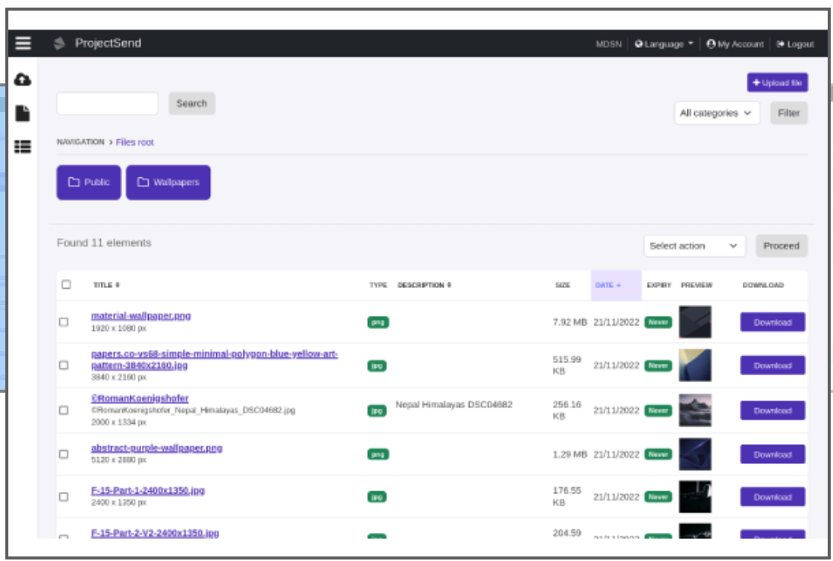This screenshot has width=833, height=561.
Task: Open the Select action dropdown
Action: point(694,246)
